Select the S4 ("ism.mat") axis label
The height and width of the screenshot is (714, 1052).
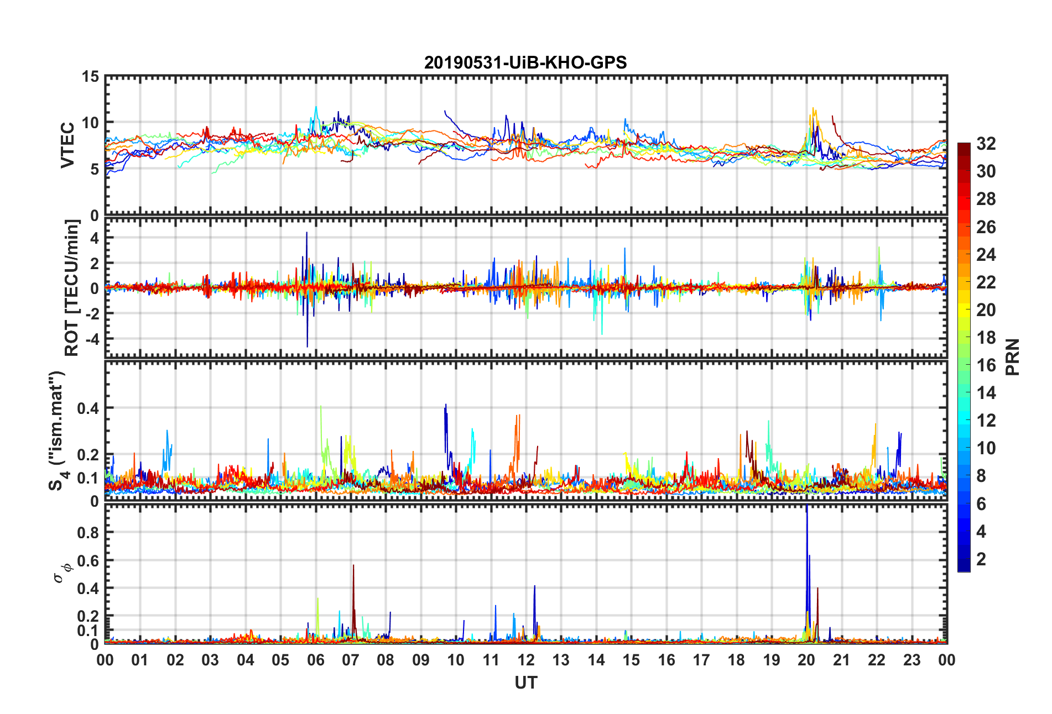pos(57,431)
